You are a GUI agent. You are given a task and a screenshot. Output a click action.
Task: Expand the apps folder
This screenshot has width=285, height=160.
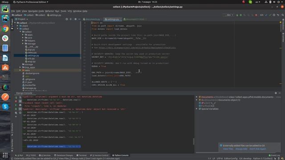[23, 35]
